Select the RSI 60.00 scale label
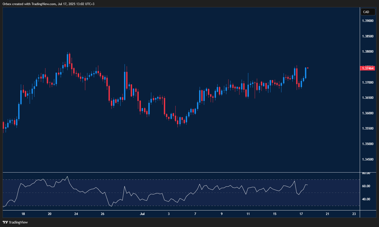The height and width of the screenshot is (227, 379). click(366, 186)
